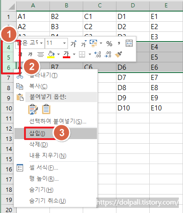183x213 pixels.
Task: Apply yellow fill color bucket
Action: click(x=51, y=55)
